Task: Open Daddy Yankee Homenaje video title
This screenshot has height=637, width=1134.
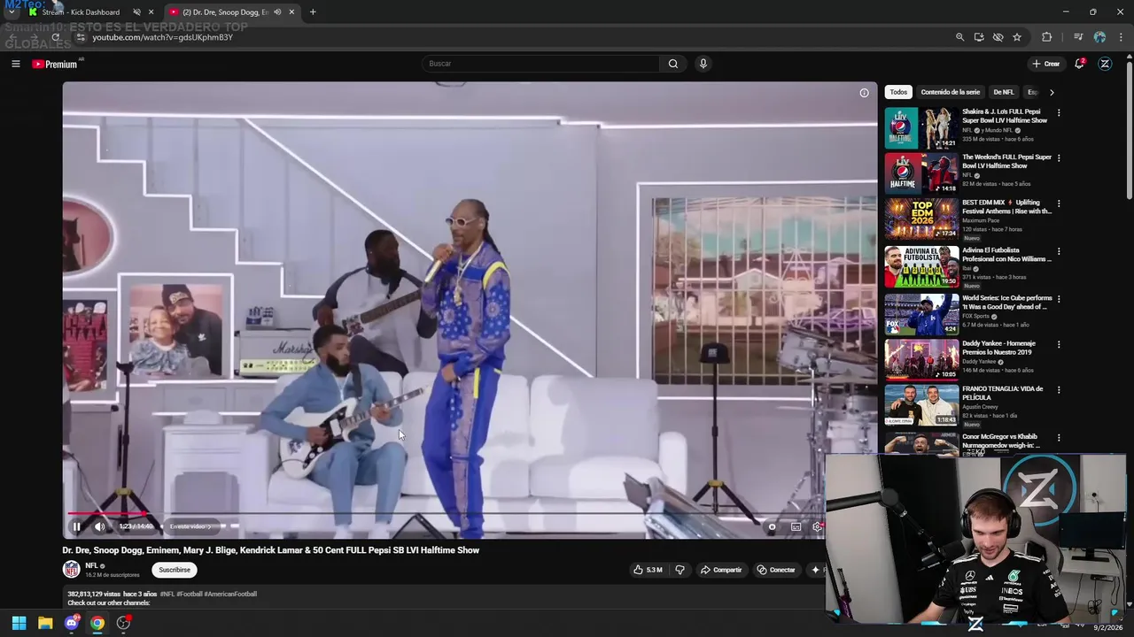Action: coord(998,348)
